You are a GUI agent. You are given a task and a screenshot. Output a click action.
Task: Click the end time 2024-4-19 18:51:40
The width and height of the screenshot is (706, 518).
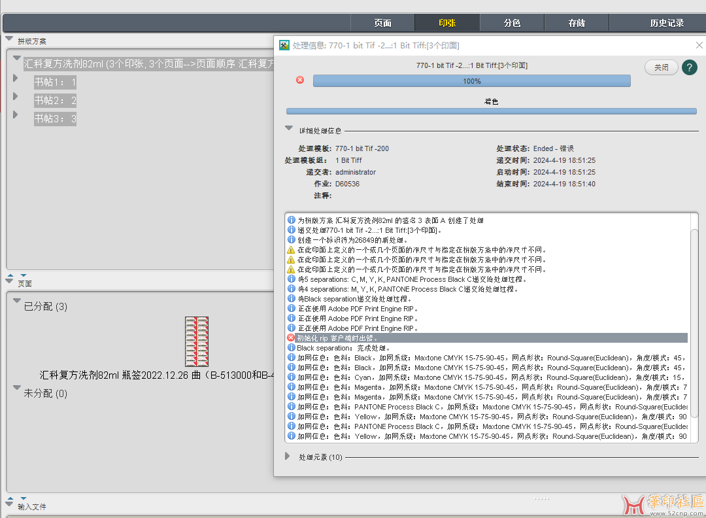(564, 184)
